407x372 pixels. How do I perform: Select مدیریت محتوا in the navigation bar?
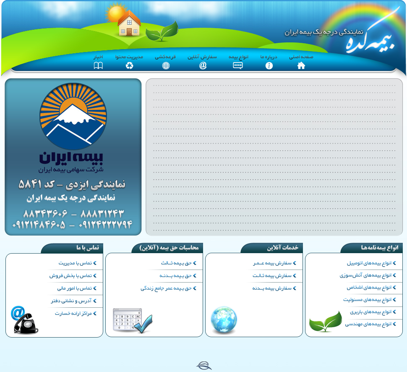[129, 57]
